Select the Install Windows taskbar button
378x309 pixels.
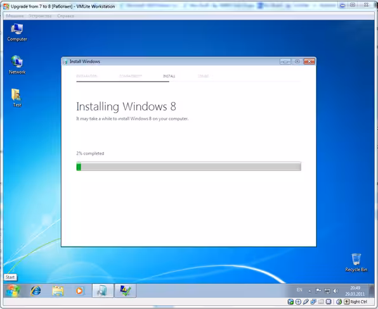click(x=103, y=291)
